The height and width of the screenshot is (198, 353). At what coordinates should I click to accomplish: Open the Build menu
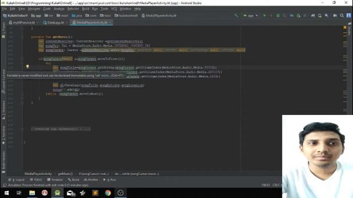[85, 9]
